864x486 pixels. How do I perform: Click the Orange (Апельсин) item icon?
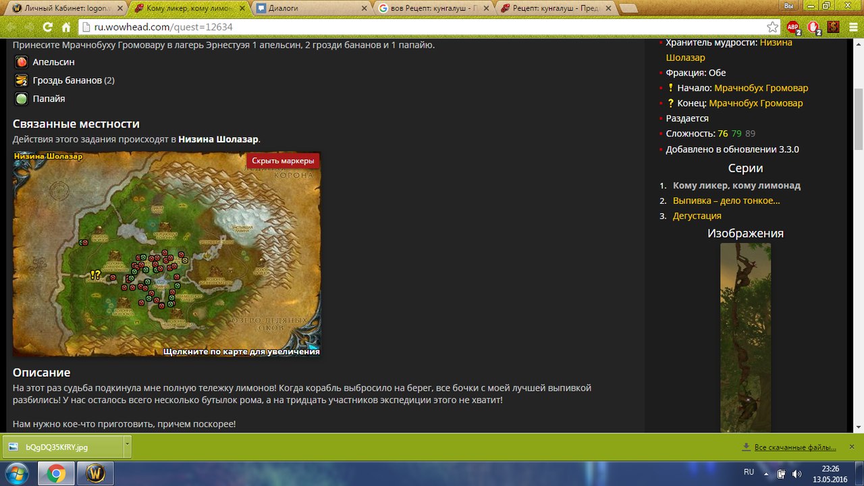click(22, 62)
